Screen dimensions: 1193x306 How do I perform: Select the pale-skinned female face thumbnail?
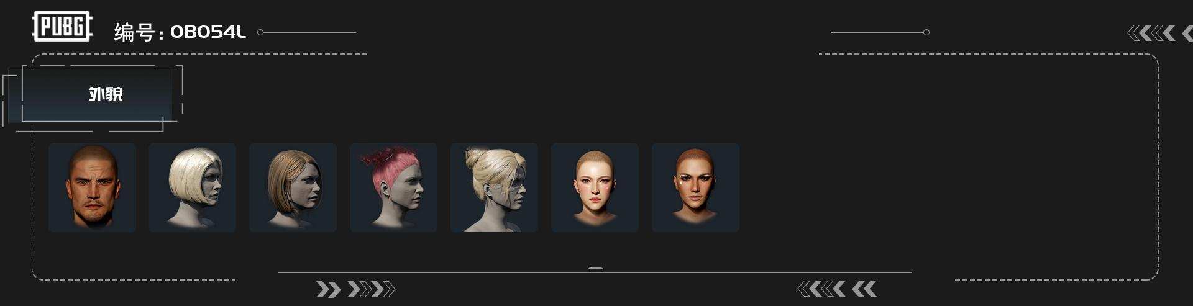595,187
